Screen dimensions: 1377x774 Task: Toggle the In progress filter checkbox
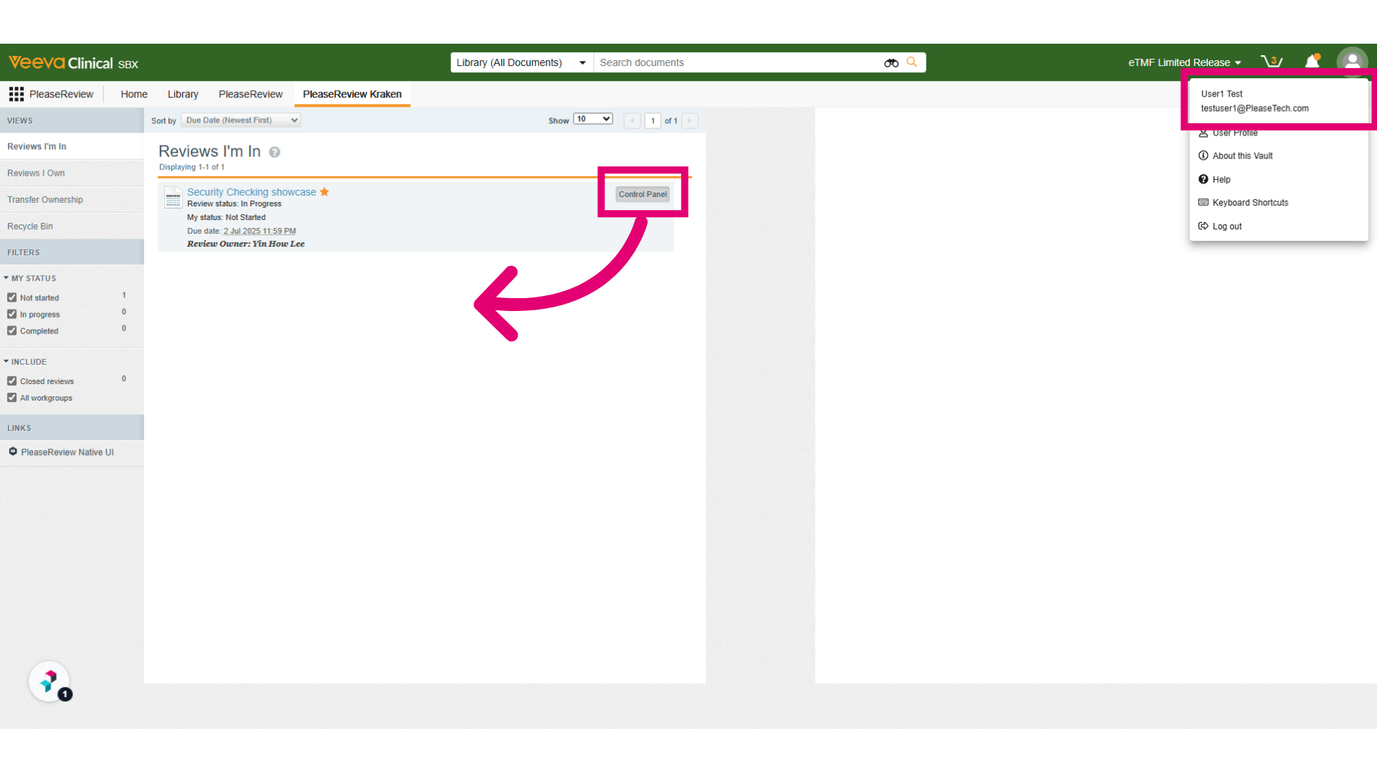pos(12,314)
